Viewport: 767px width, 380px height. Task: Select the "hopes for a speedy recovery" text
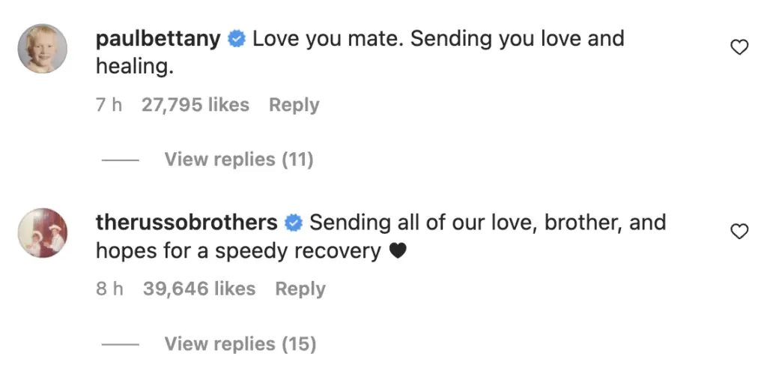point(238,252)
